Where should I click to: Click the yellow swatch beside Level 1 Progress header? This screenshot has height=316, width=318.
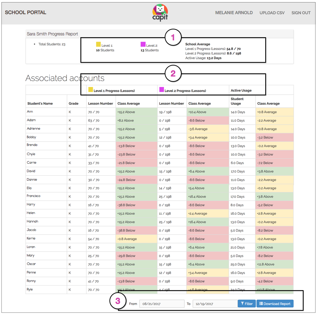pyautogui.click(x=91, y=90)
